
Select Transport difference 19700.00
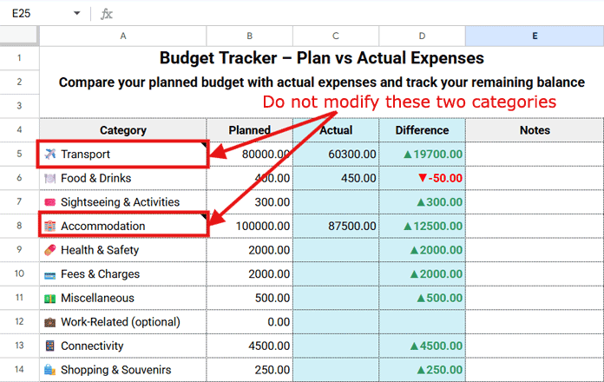click(x=422, y=155)
